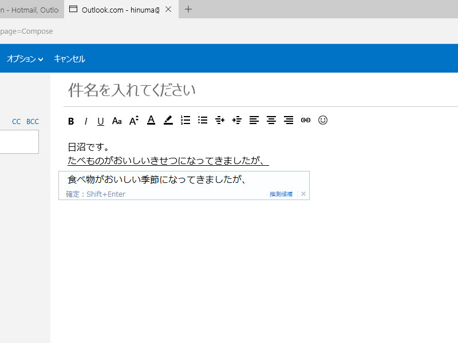This screenshot has height=343, width=458.
Task: Click the subject field 件名を入れてください
Action: 229,90
